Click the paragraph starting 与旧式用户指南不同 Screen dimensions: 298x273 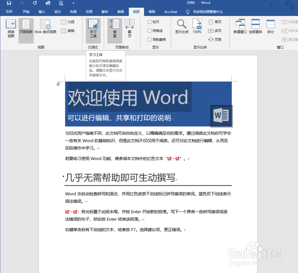[148, 141]
